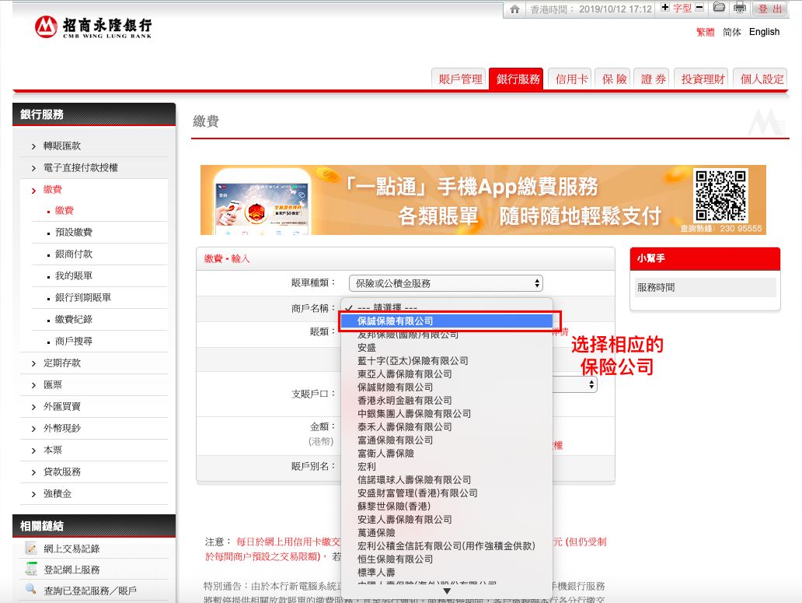The image size is (802, 603).
Task: Choose 信諾環球人壽保險有限公司 from merchant list
Action: pyautogui.click(x=447, y=480)
